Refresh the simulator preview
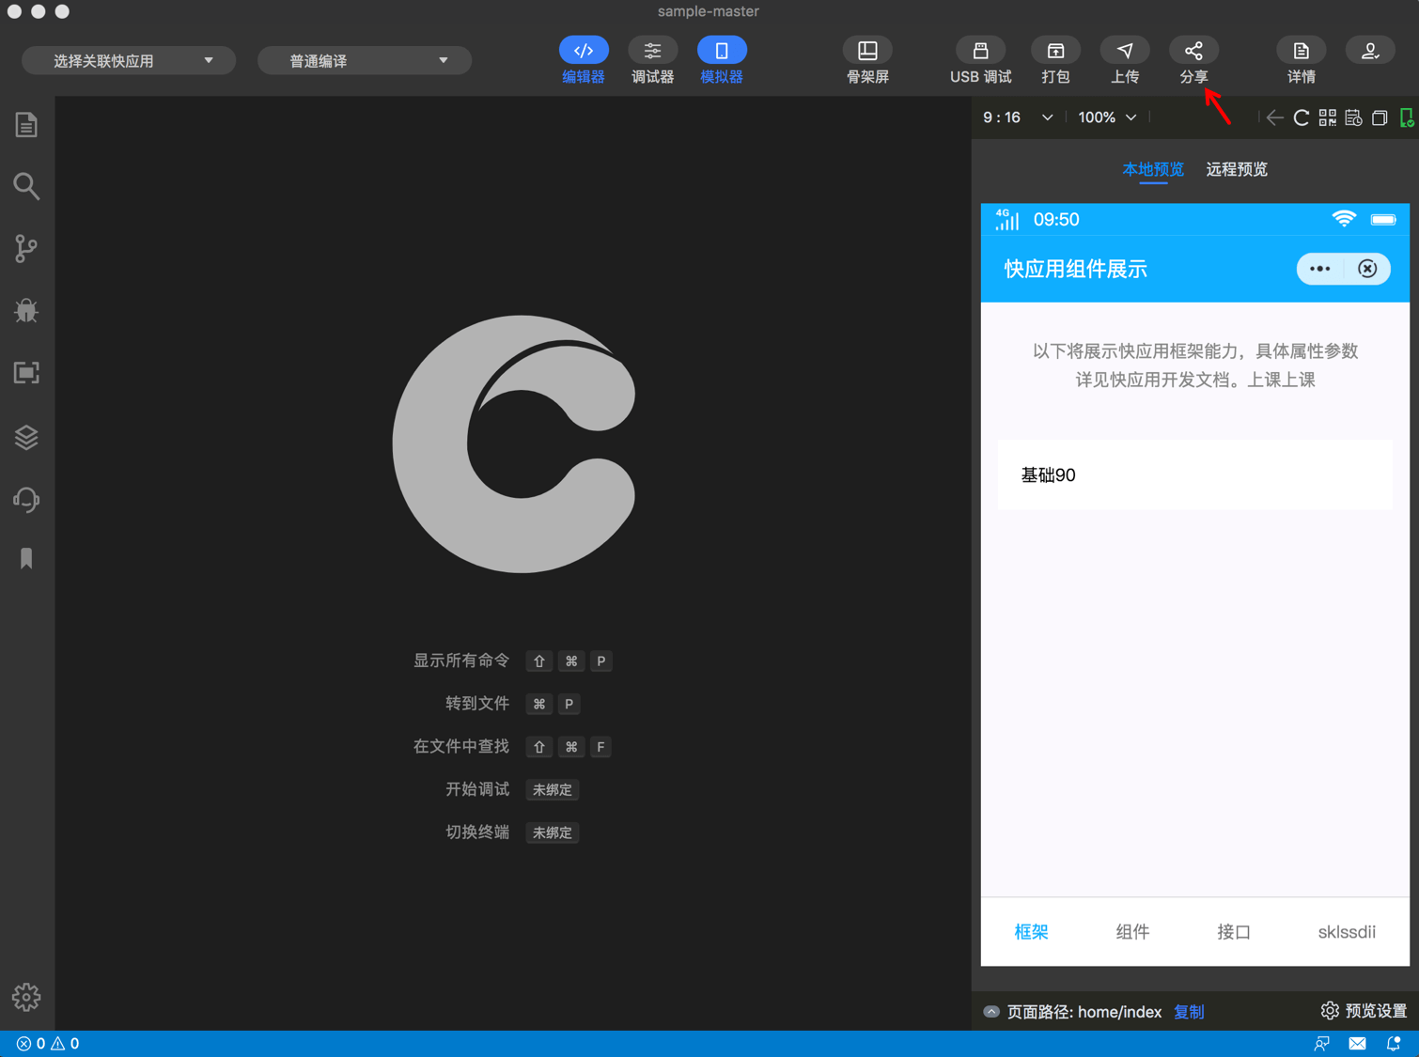This screenshot has height=1057, width=1419. point(1301,117)
